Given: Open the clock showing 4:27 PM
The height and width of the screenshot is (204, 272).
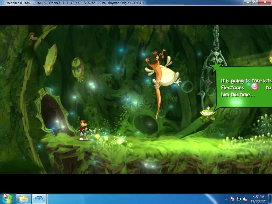Looking at the screenshot, I should [x=258, y=199].
